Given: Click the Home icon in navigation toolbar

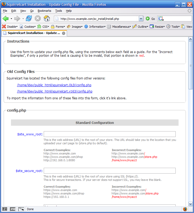Looking at the screenshot, I should (x=47, y=19).
